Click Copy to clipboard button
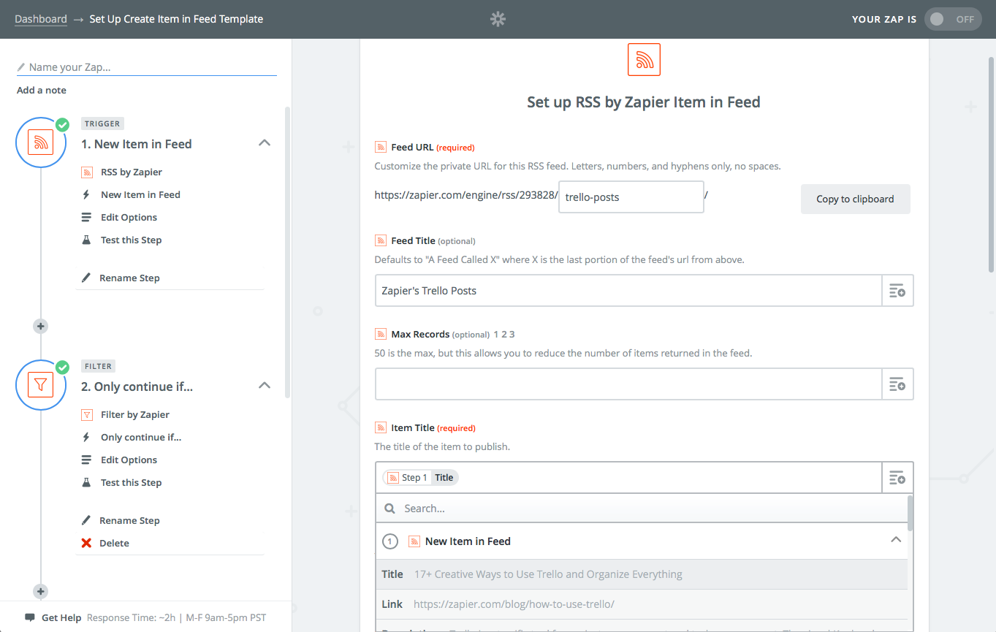The width and height of the screenshot is (996, 632). [x=855, y=199]
